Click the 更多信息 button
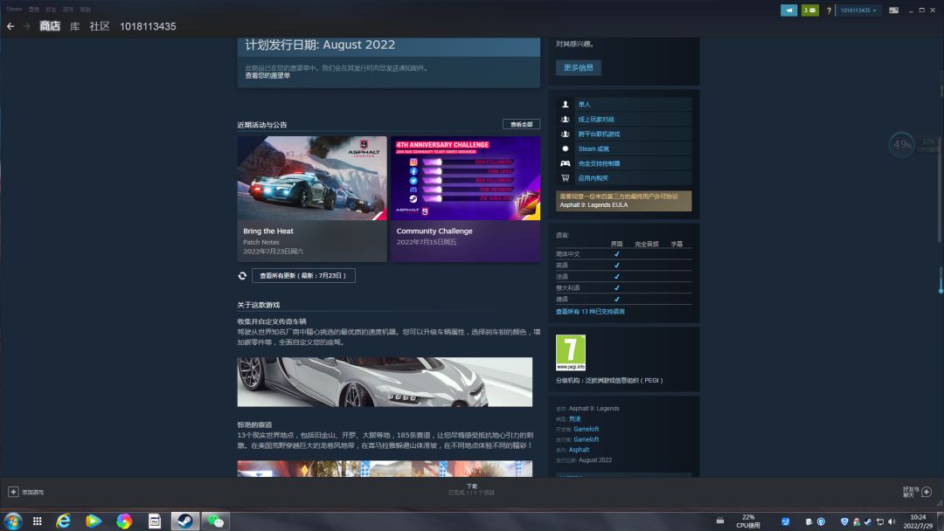Viewport: 944px width, 531px height. point(579,67)
